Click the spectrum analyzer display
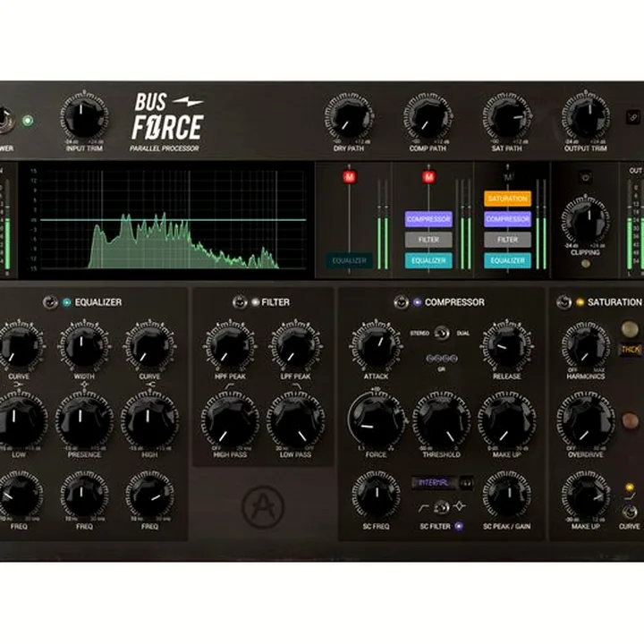The height and width of the screenshot is (644, 644). [x=166, y=220]
